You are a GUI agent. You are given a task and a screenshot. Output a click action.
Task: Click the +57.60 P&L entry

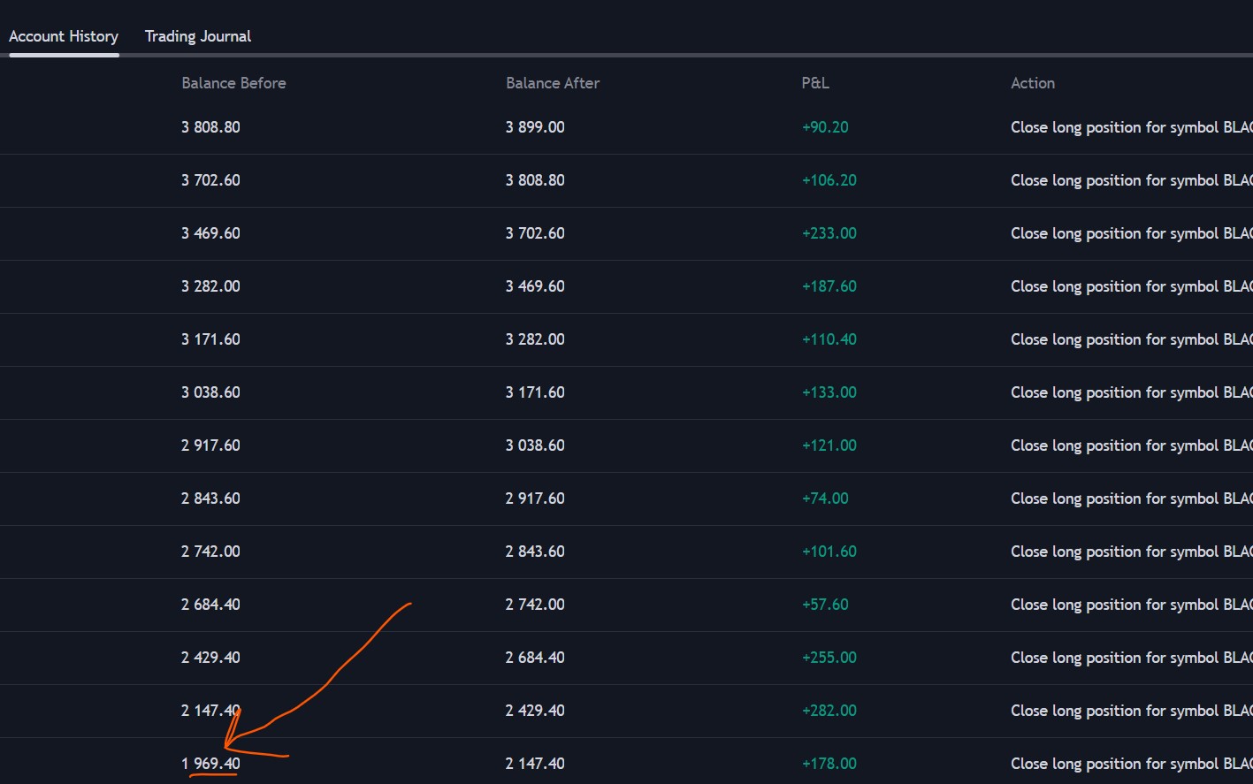(825, 605)
